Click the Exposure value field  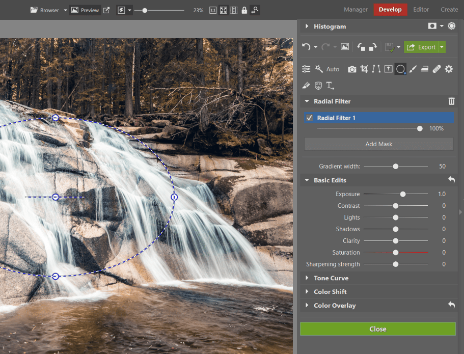click(442, 194)
